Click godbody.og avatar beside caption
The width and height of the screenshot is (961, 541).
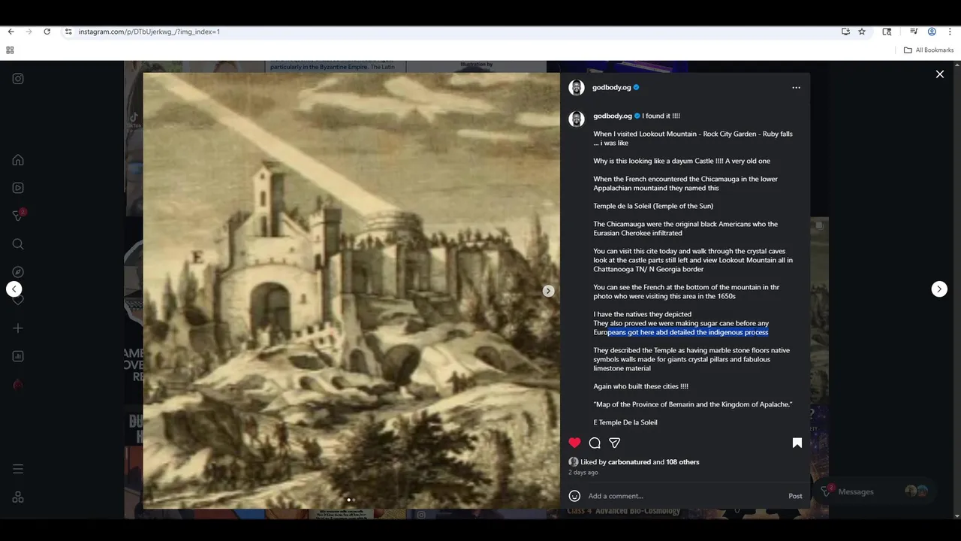(x=577, y=119)
